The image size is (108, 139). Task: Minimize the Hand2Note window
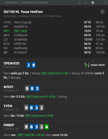pos(100,3)
